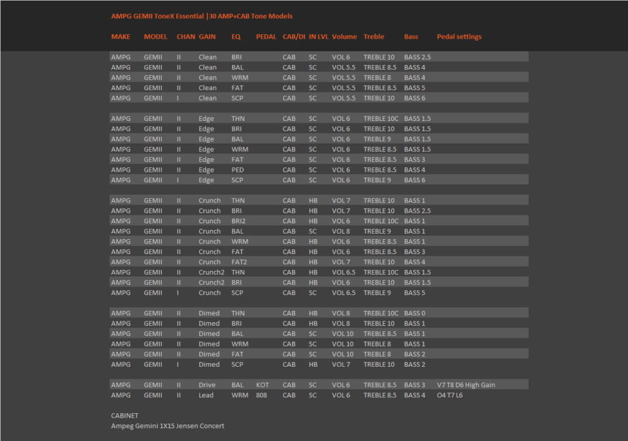Click the CABINET label

tap(124, 415)
